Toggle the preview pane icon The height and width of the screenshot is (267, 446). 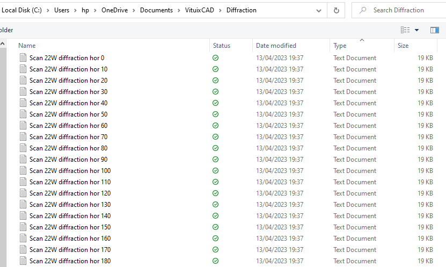pyautogui.click(x=435, y=30)
